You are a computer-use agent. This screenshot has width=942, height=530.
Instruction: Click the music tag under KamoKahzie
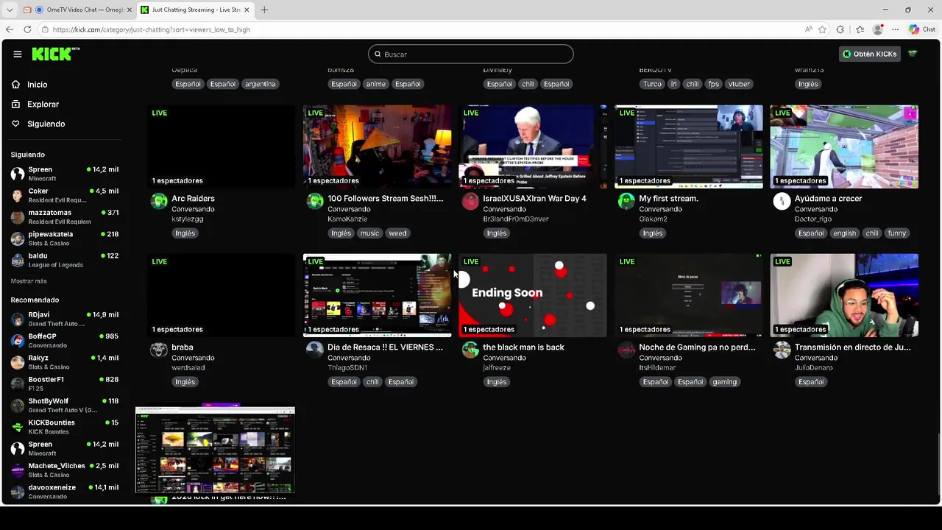pos(369,233)
